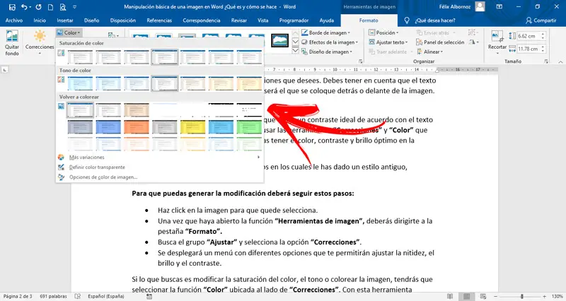Apply the green recolor swatch
566x301 pixels.
250,127
